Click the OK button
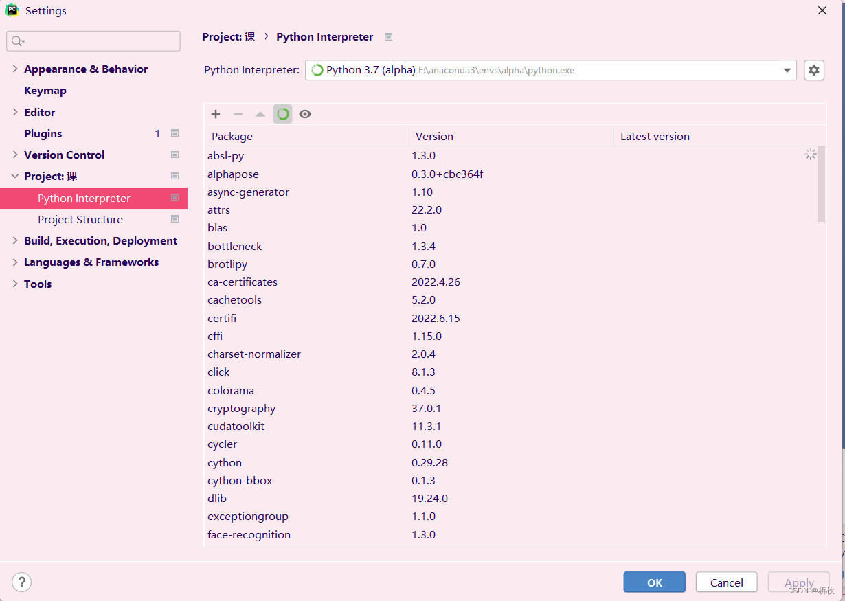845x601 pixels. (655, 582)
